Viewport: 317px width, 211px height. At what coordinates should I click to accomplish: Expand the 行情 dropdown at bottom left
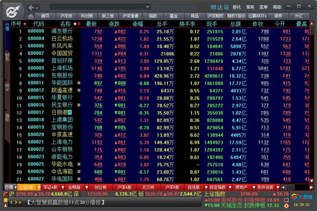[x=15, y=187]
